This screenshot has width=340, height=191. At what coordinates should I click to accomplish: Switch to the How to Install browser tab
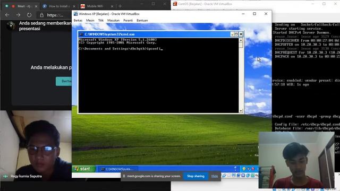point(58,6)
